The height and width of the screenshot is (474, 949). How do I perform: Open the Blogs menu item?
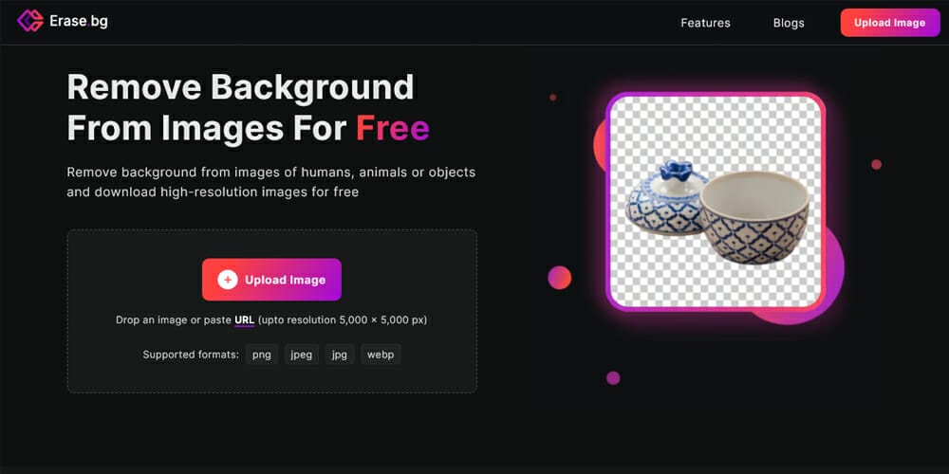[x=789, y=23]
